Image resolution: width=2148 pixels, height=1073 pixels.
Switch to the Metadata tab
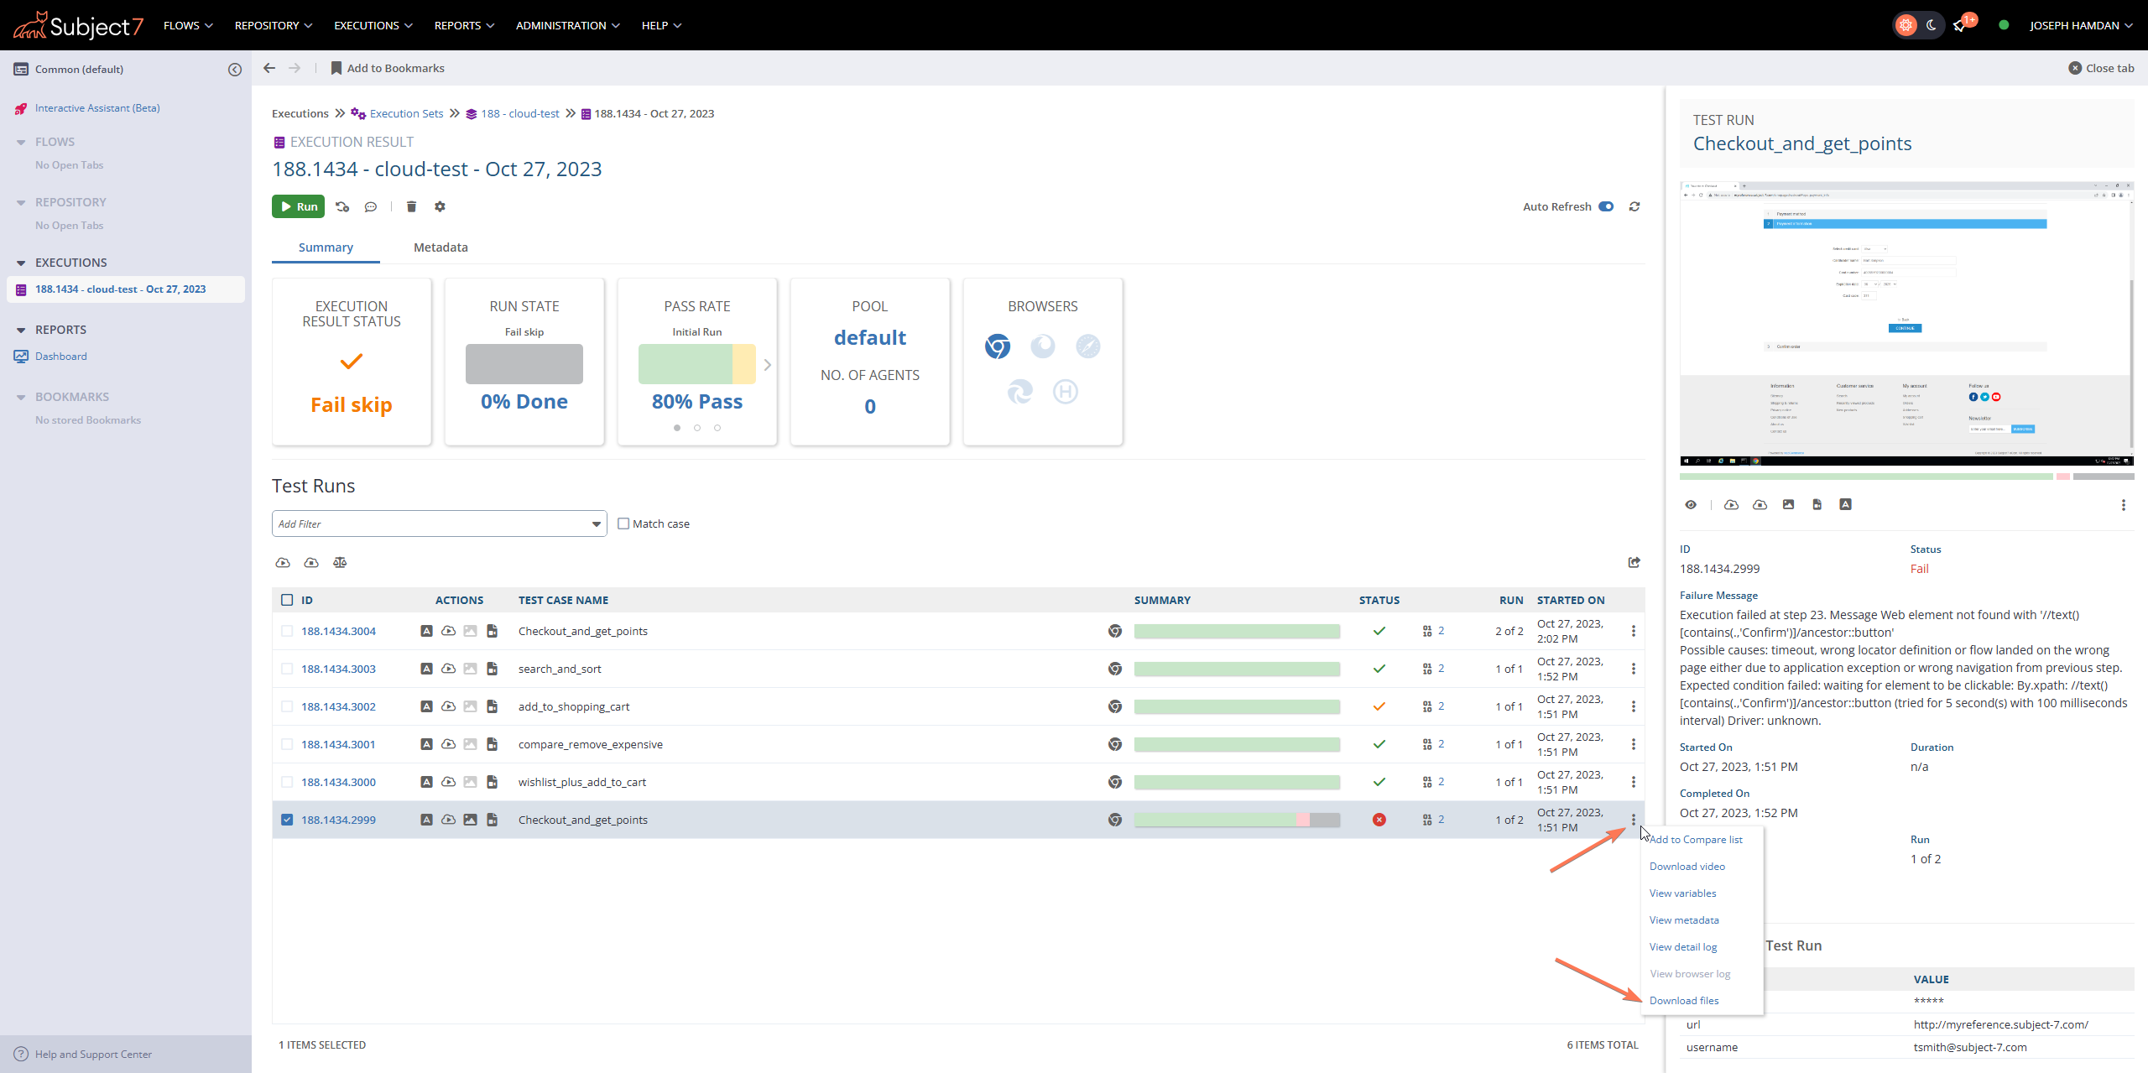click(441, 247)
